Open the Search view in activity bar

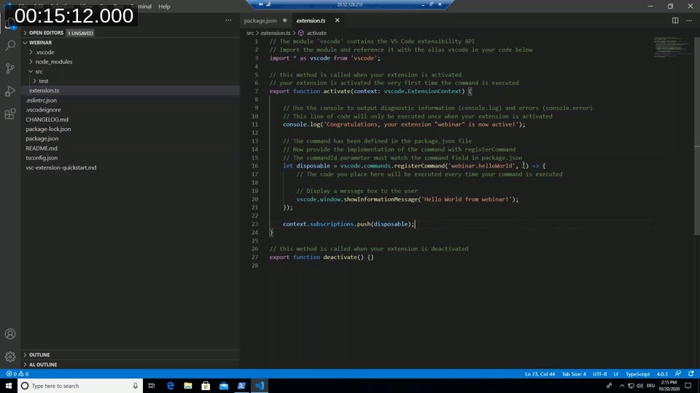(x=10, y=45)
